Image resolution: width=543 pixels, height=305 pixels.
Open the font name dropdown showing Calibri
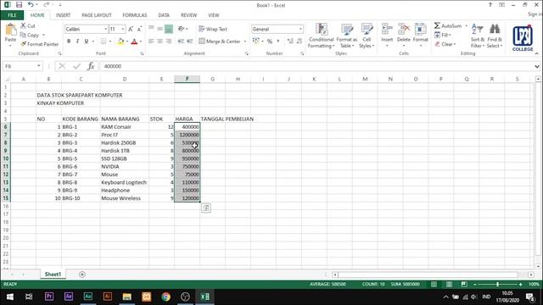click(x=105, y=29)
